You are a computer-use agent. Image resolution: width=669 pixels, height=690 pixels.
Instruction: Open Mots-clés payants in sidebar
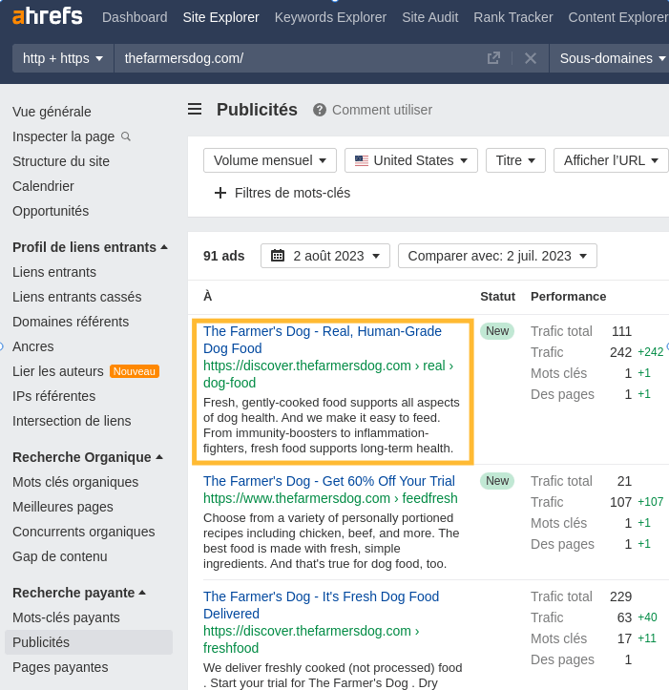click(66, 617)
